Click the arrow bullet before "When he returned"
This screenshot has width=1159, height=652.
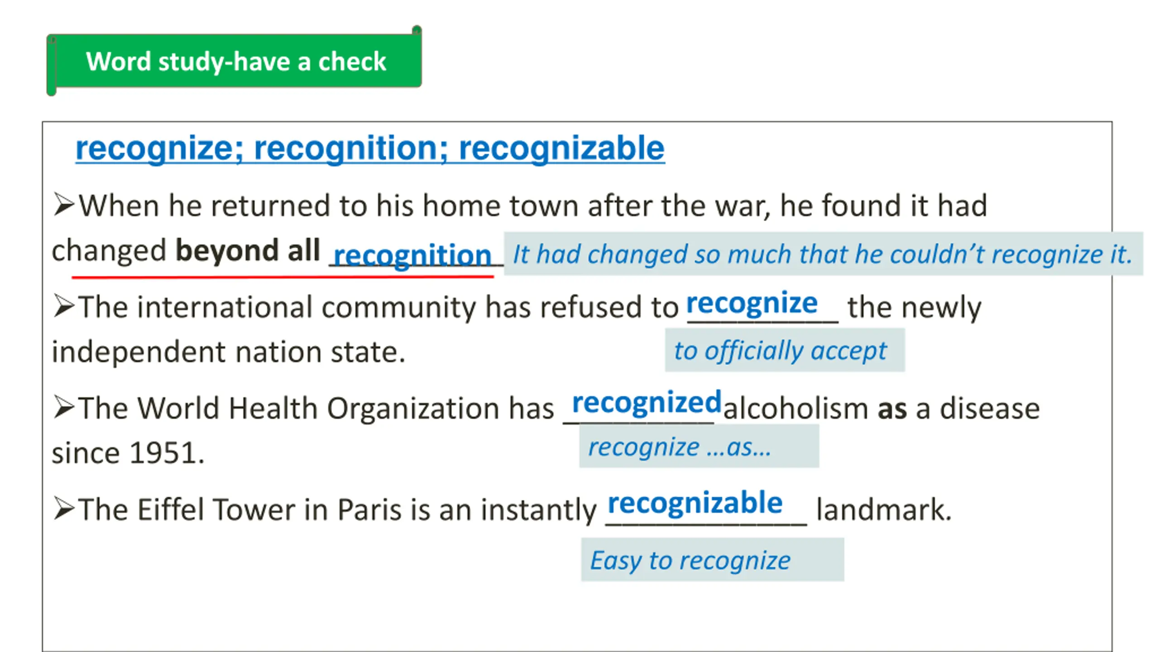[x=63, y=205]
